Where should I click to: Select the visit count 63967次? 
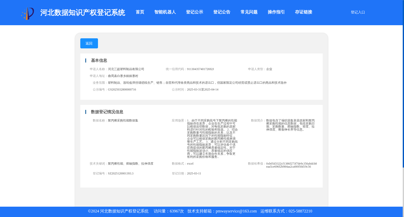point(177,211)
